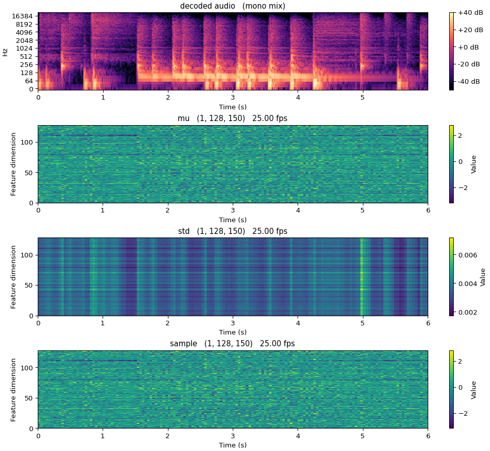Click the '+20 dB' colorbar label

(470, 30)
